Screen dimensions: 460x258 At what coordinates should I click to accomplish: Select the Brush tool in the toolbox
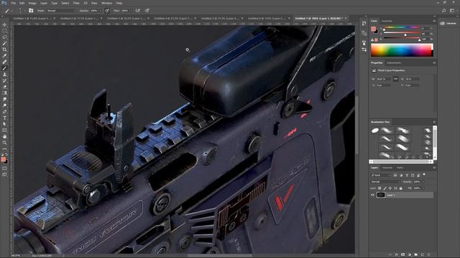(x=4, y=68)
